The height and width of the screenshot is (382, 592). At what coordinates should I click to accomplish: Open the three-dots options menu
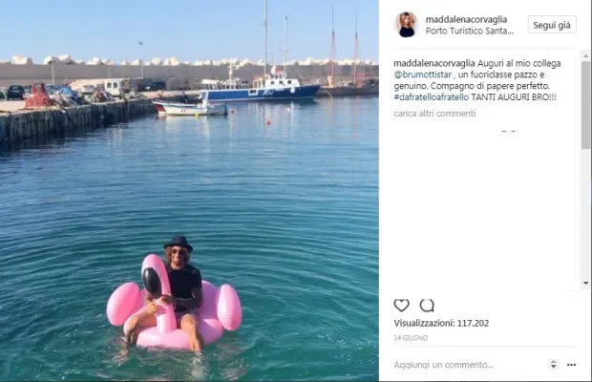pyautogui.click(x=572, y=365)
